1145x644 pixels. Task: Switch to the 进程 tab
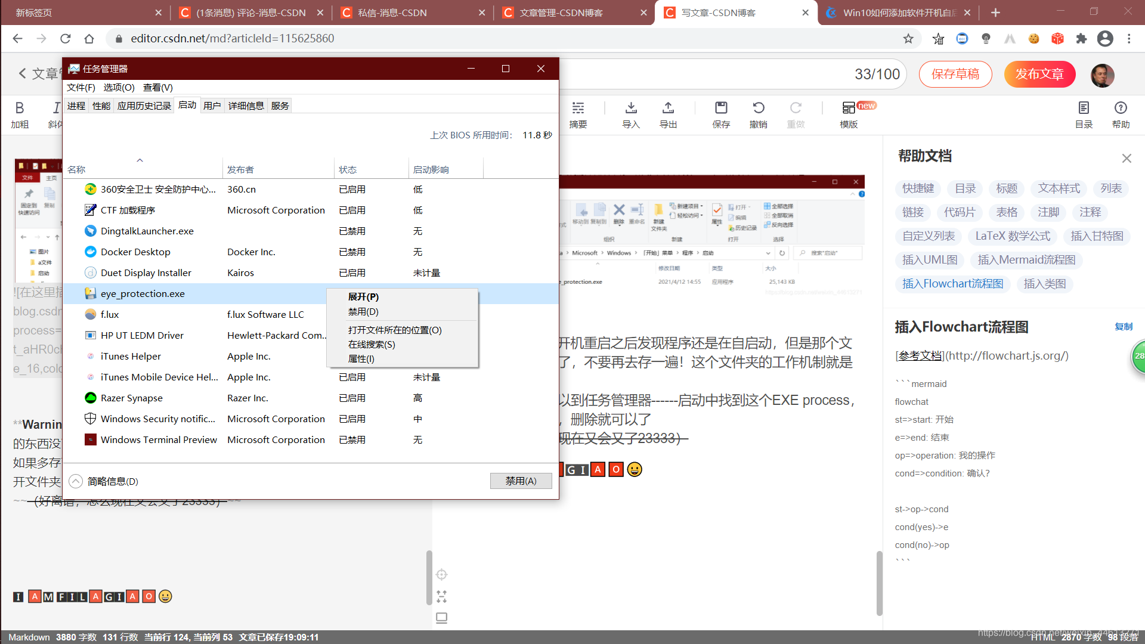coord(76,106)
